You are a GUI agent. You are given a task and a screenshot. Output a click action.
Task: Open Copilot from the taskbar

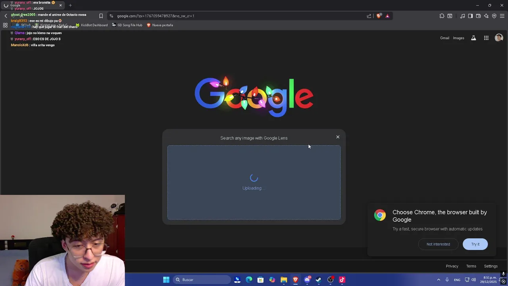tap(272, 280)
